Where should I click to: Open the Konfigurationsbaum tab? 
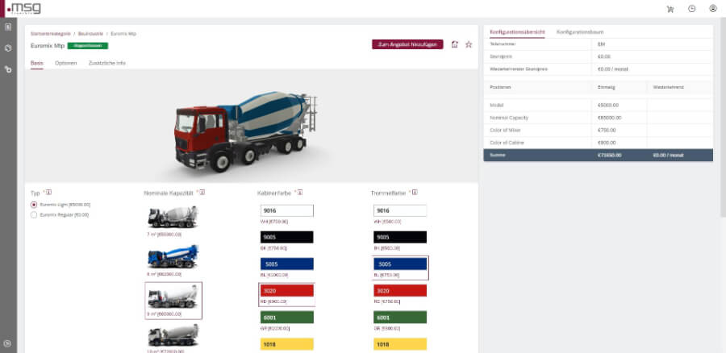(580, 32)
